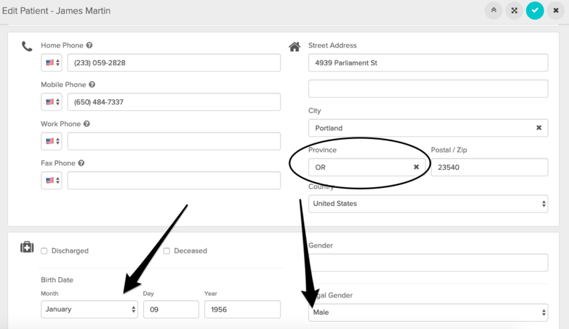Tick the Deceased checkbox

point(167,251)
